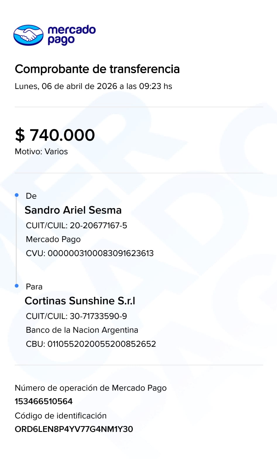Select sender name Sandro Ariel Sesma
Image resolution: width=277 pixels, height=460 pixels.
point(73,210)
